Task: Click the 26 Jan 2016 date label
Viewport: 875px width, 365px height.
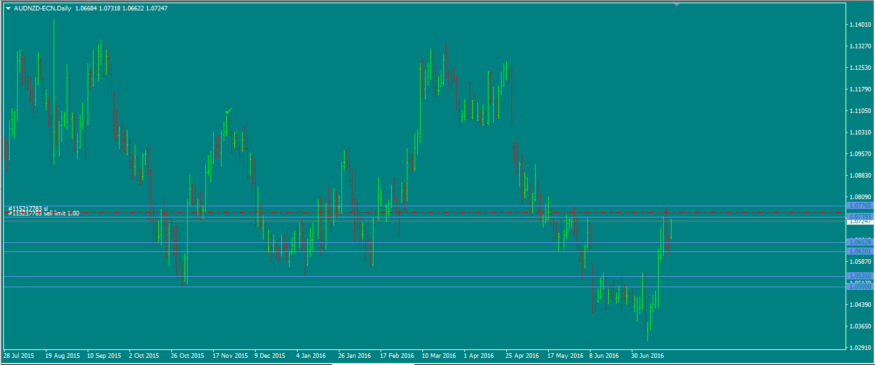Action: (x=355, y=357)
